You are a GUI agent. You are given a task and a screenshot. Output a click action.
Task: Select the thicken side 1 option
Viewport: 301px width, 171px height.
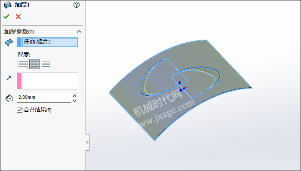coord(23,64)
